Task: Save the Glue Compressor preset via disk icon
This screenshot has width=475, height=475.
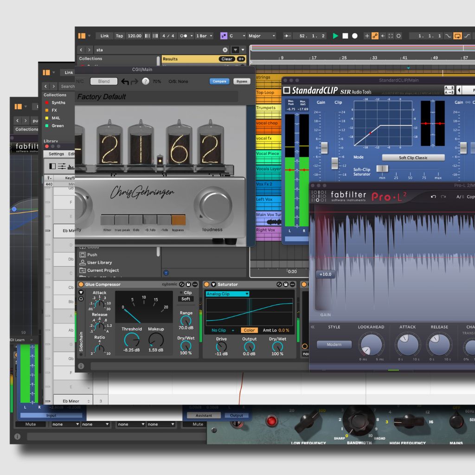Action: pos(188,284)
